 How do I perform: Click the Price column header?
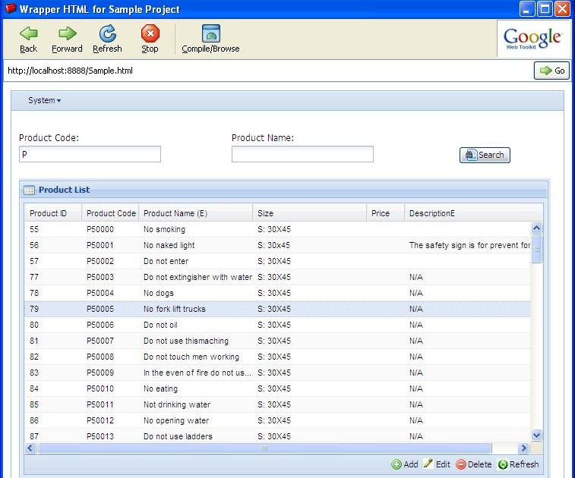(x=385, y=213)
